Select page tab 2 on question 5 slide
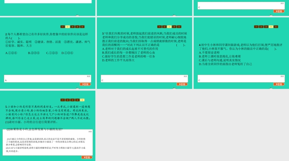This screenshot has height=161, width=289. [x=67, y=100]
